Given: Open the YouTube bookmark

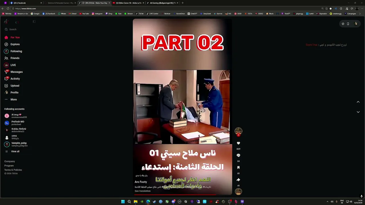Looking at the screenshot, I should 84,14.
